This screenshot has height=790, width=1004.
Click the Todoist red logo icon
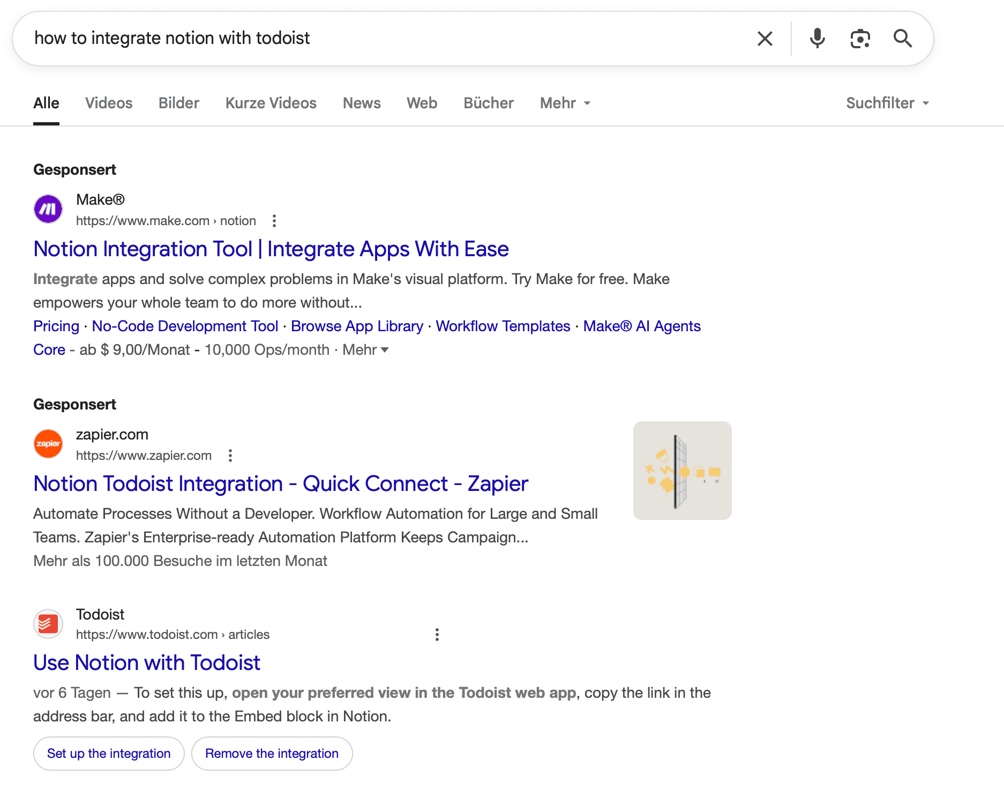48,624
